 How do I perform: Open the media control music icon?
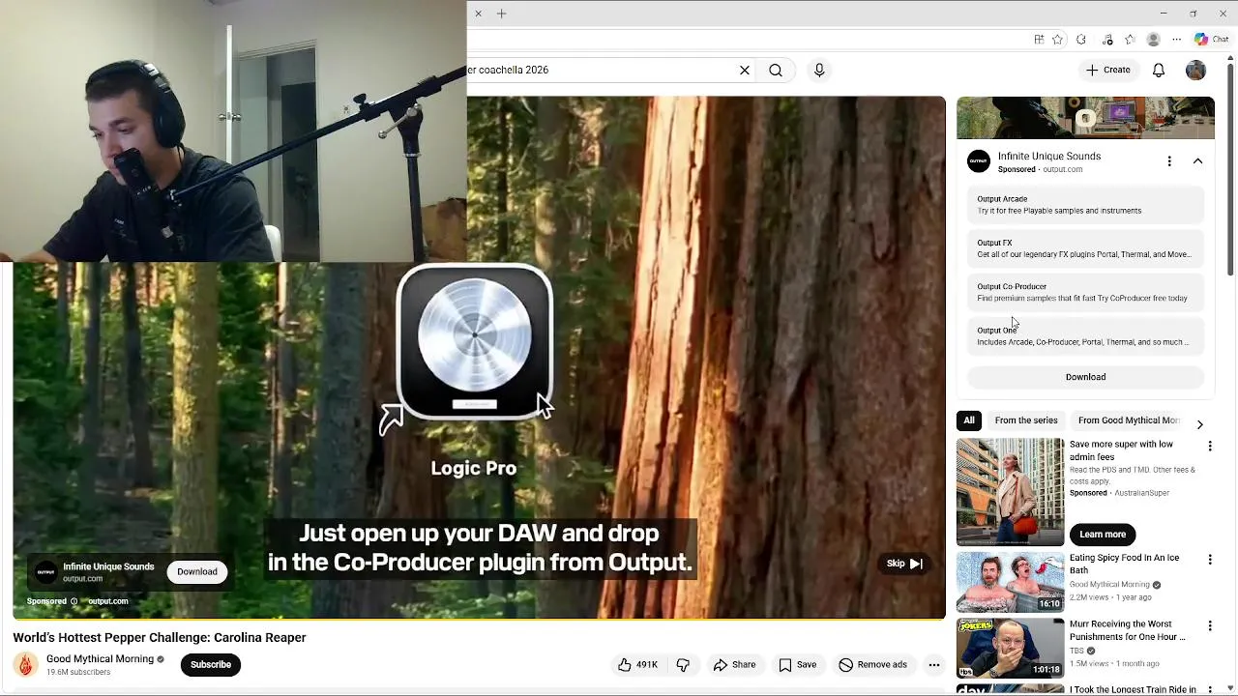coord(1107,40)
